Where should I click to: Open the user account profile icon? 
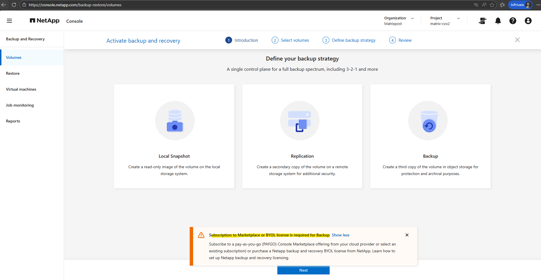[x=528, y=21]
